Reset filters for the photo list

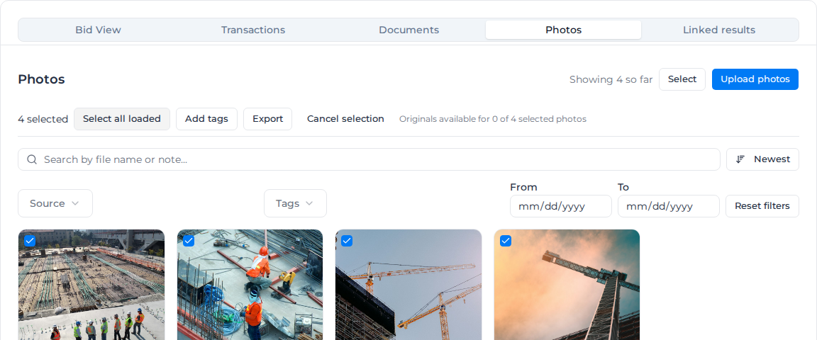[x=762, y=206]
